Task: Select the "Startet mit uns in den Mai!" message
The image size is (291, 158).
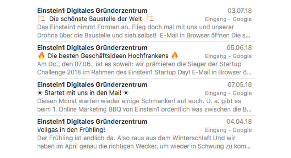Action: pyautogui.click(x=82, y=93)
